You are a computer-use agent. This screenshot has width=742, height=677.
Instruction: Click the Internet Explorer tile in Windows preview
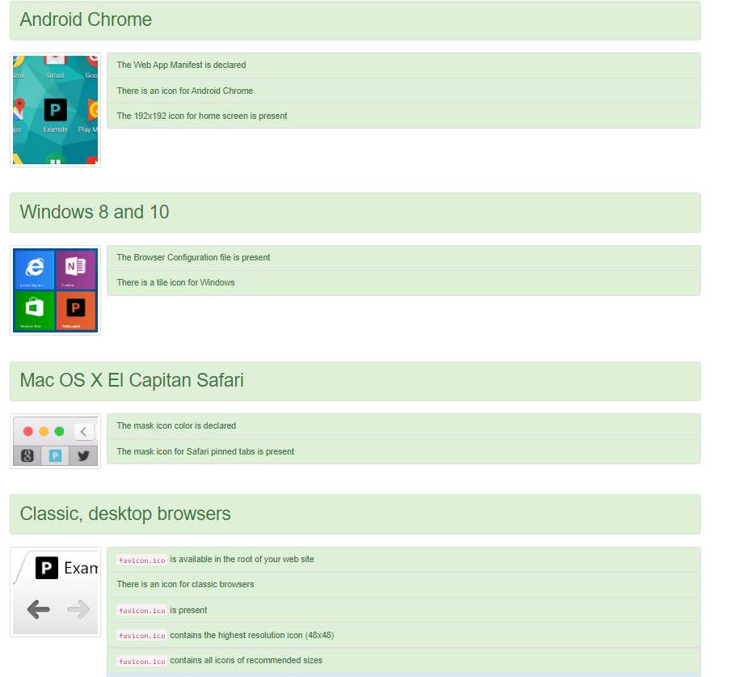click(35, 269)
